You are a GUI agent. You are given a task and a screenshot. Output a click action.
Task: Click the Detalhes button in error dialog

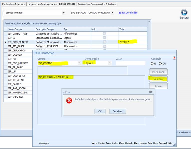point(117,111)
